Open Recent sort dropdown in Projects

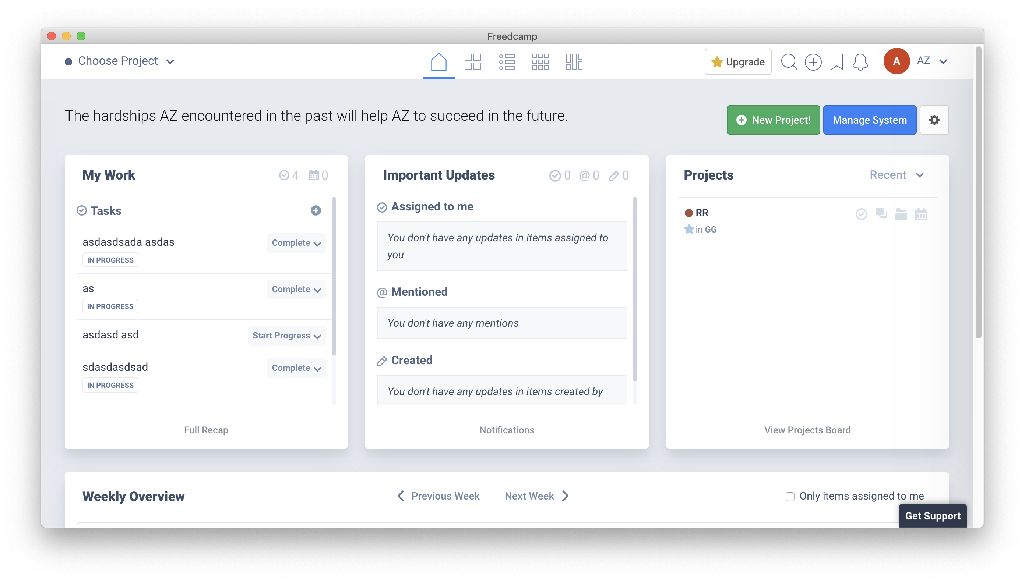[896, 175]
